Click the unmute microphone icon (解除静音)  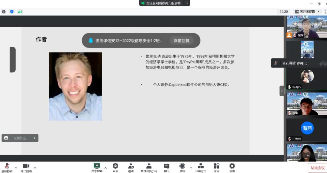pyautogui.click(x=7, y=166)
